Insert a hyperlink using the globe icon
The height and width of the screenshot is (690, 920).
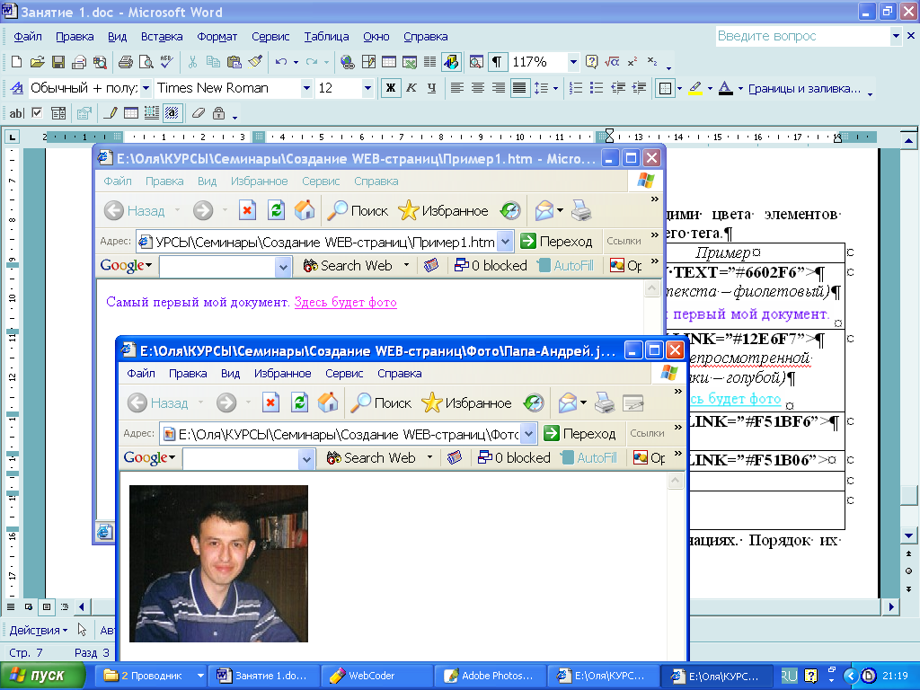point(348,62)
